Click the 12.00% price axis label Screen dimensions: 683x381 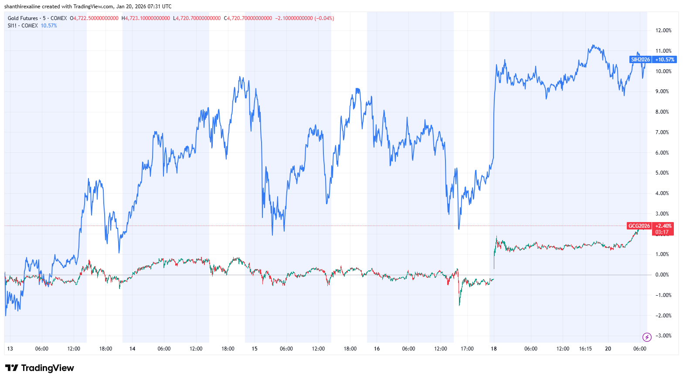[x=663, y=30]
